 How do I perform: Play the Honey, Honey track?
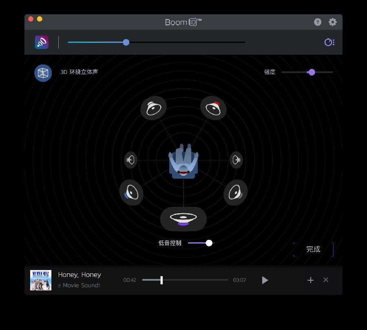tap(265, 280)
